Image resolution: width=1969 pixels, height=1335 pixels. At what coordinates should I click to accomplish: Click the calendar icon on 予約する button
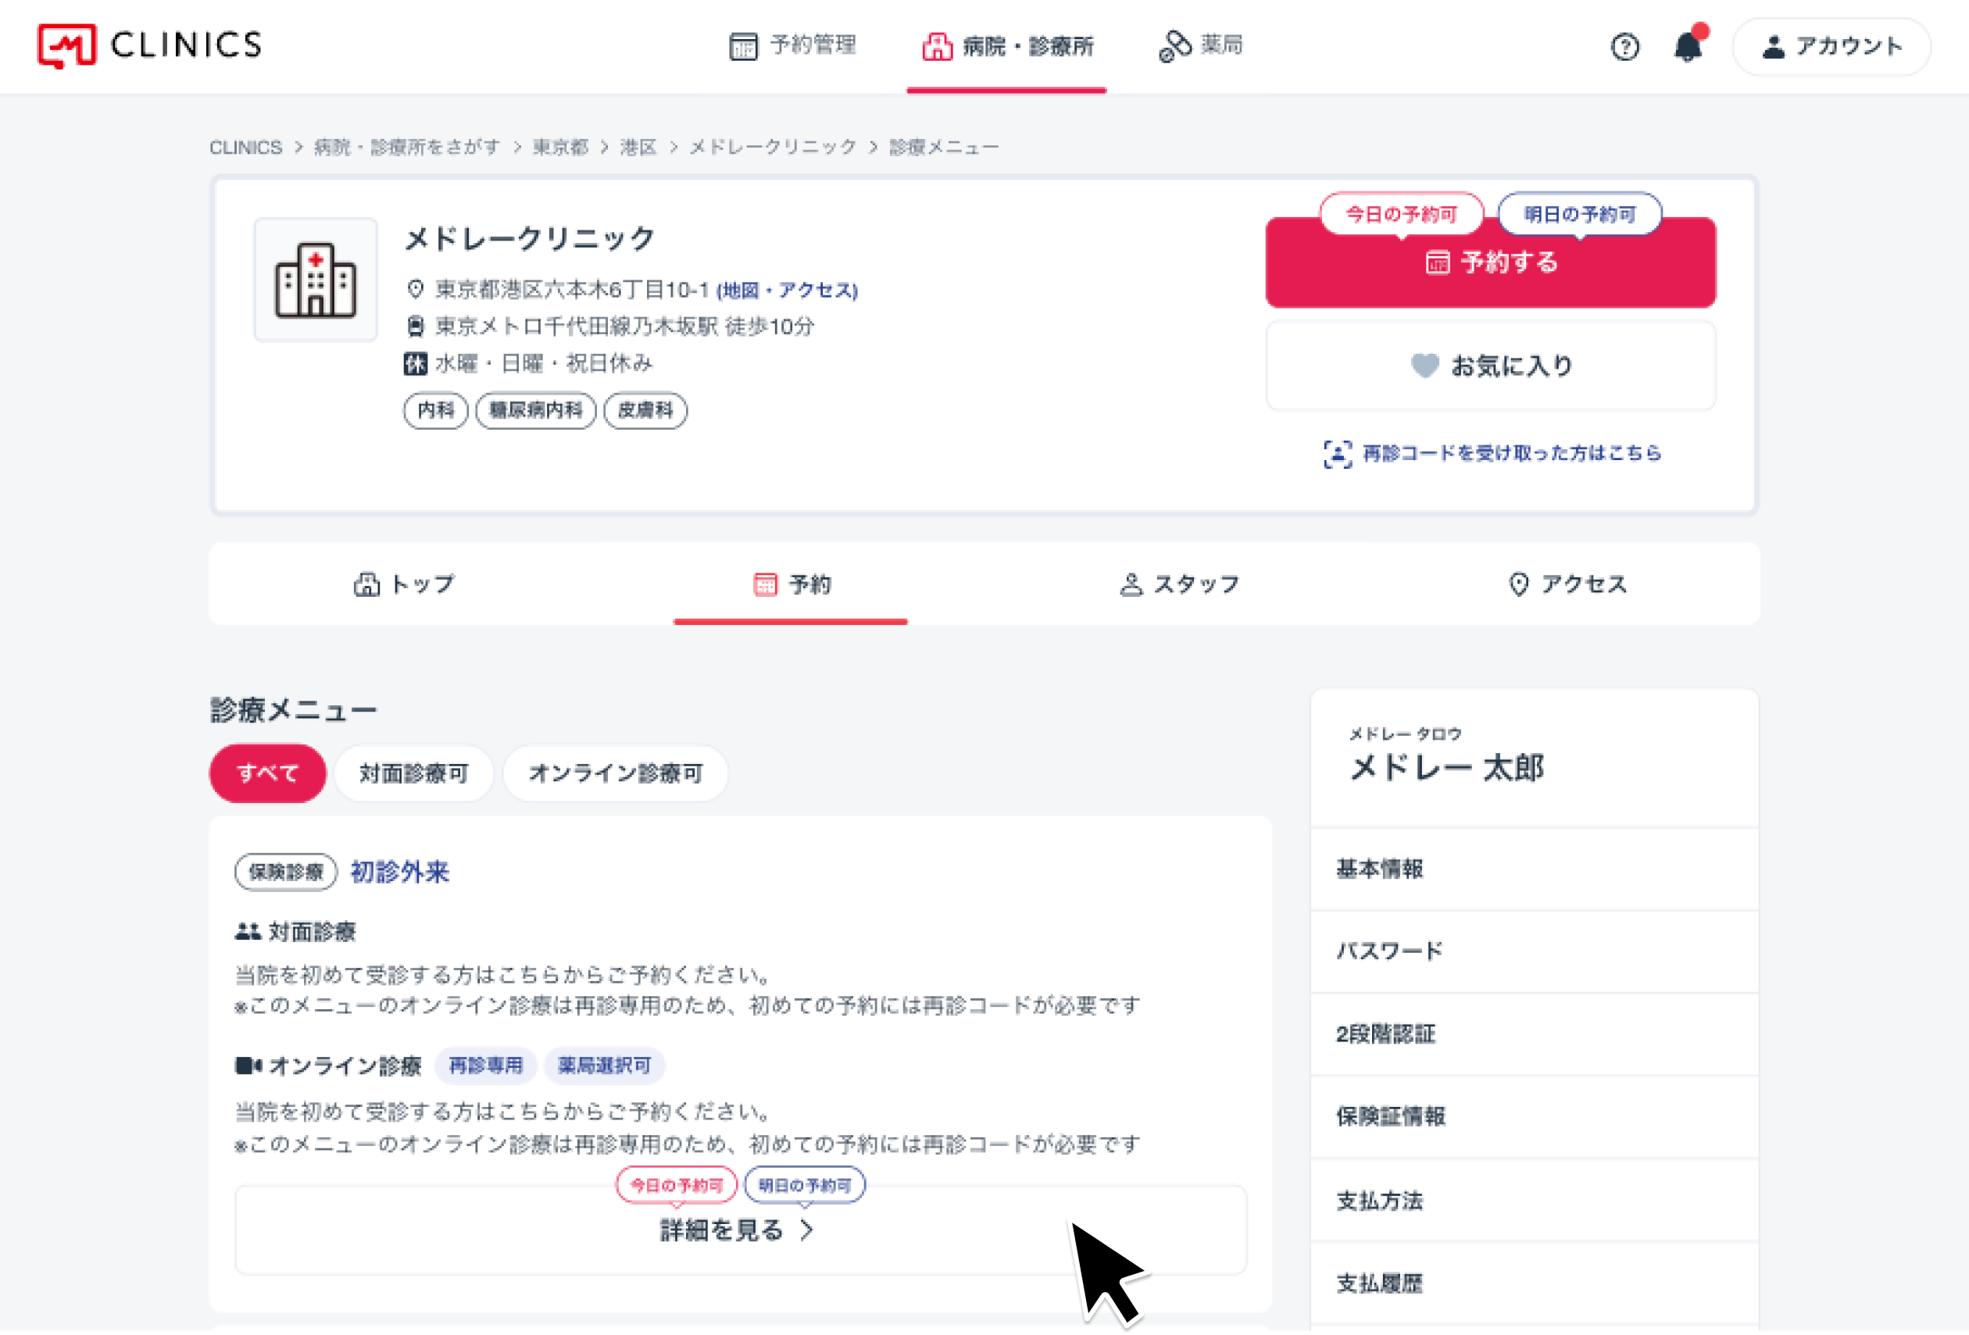click(x=1438, y=262)
